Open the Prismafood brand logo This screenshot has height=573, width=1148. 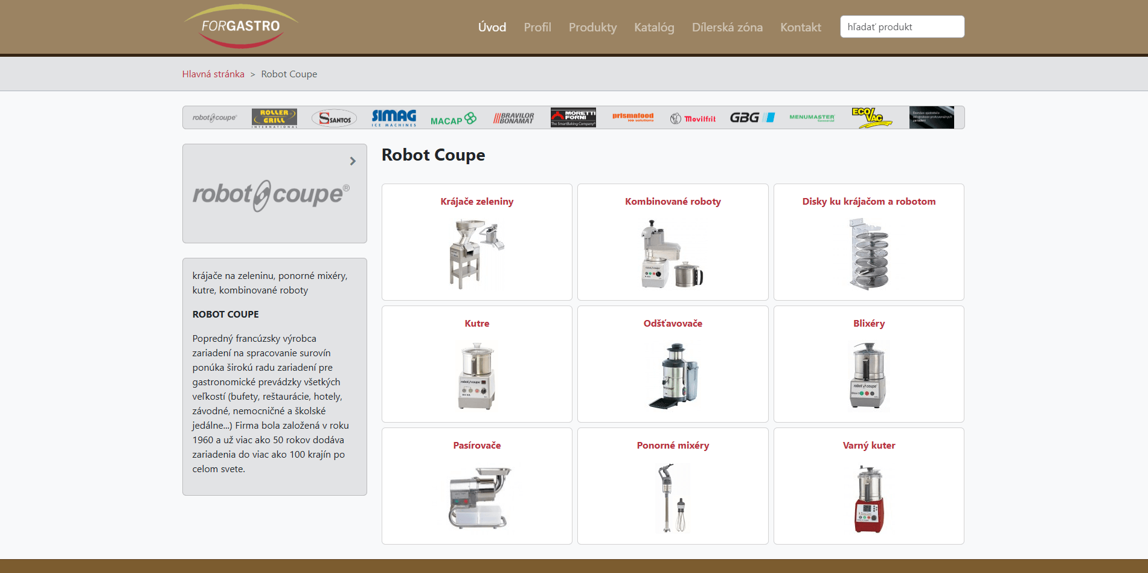(x=632, y=117)
